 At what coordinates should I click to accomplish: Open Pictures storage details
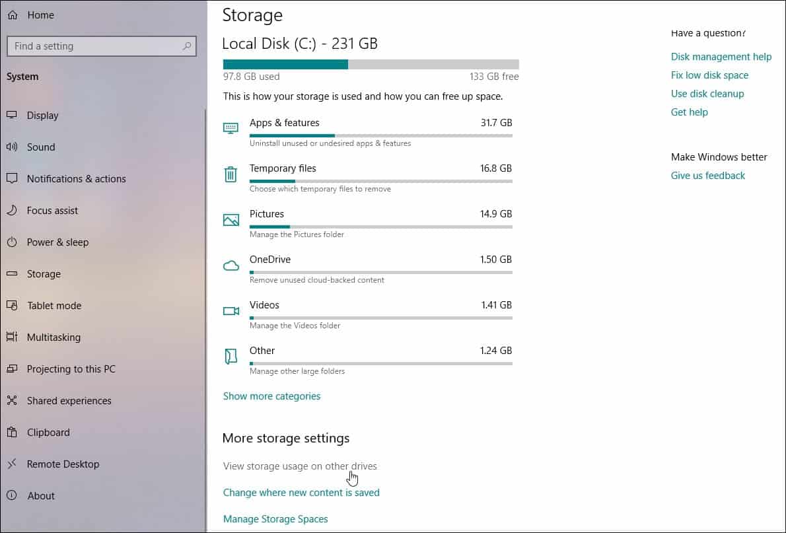pos(367,224)
